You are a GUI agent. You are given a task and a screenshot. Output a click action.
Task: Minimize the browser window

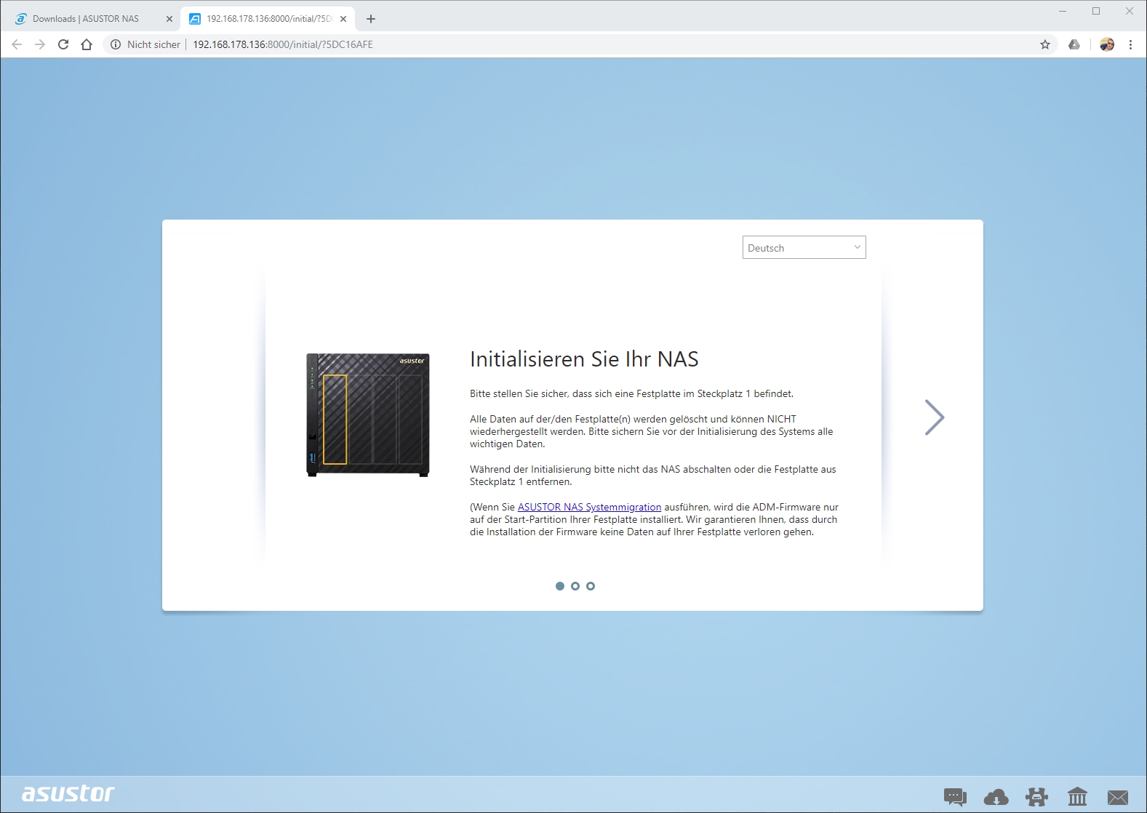point(1063,11)
